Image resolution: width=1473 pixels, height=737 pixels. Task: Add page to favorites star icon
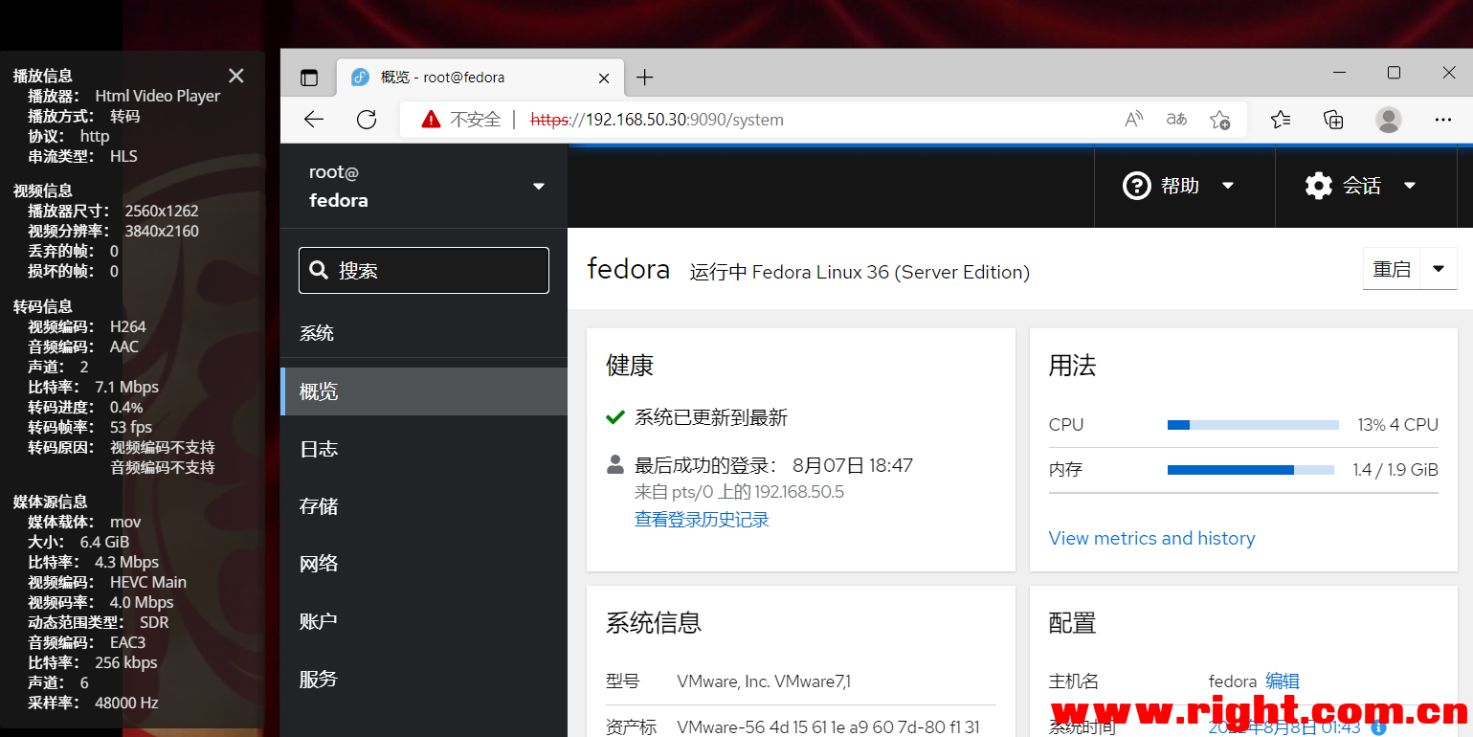point(1219,119)
